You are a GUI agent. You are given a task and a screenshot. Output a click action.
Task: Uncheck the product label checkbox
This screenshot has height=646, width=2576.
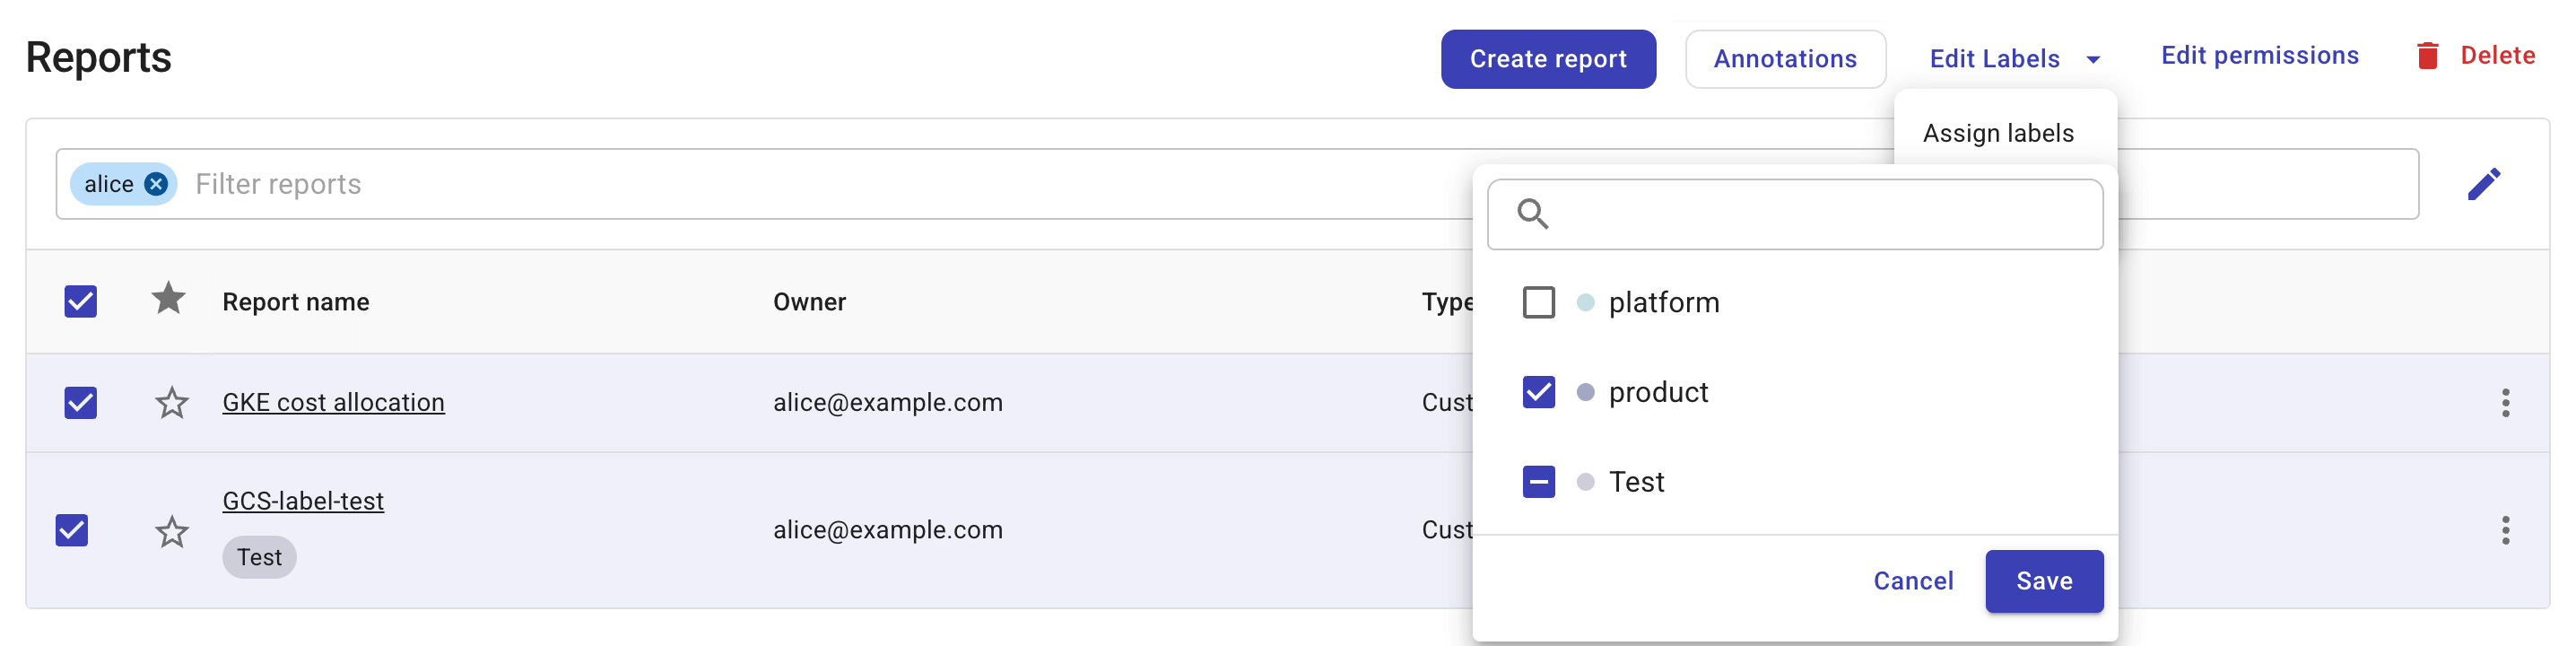[1538, 392]
